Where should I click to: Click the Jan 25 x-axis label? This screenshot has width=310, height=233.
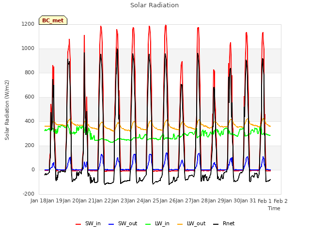(x=151, y=200)
